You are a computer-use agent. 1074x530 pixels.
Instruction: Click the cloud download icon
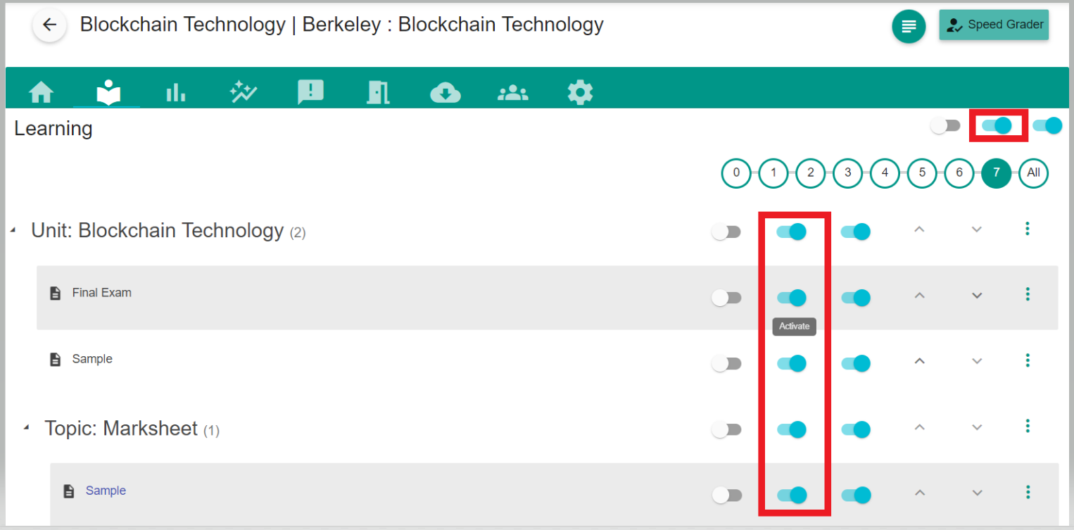pyautogui.click(x=445, y=92)
